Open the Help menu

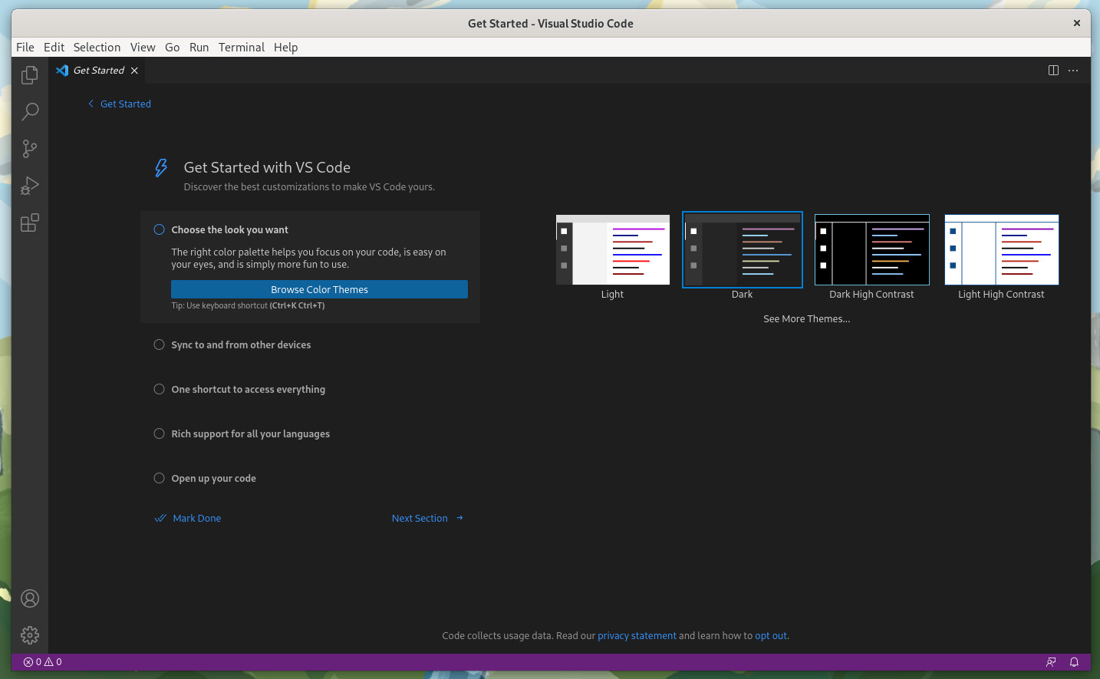coord(286,48)
